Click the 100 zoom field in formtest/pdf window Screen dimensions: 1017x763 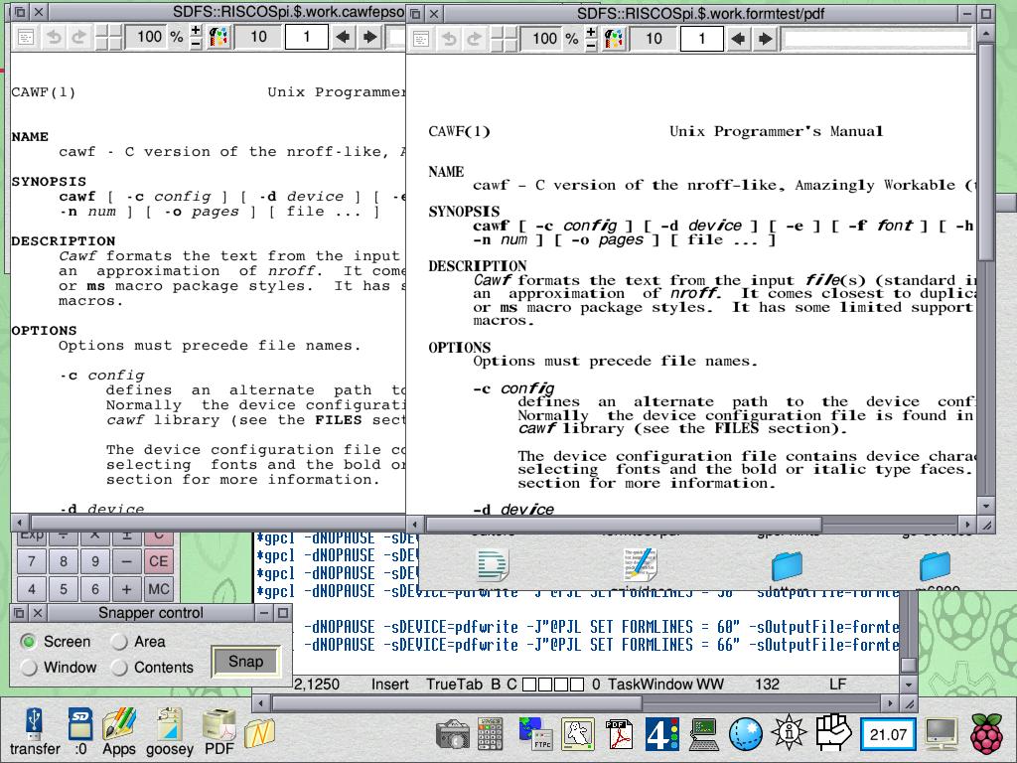point(543,39)
